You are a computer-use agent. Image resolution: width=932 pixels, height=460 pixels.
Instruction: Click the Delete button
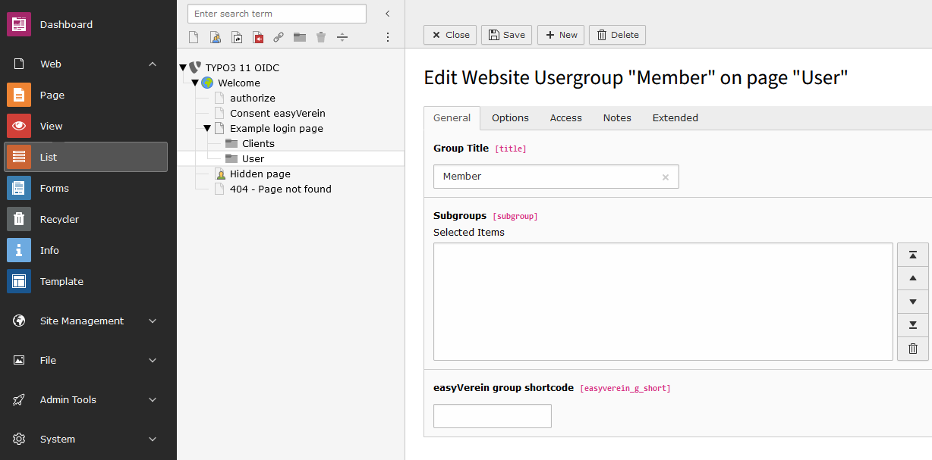point(617,35)
